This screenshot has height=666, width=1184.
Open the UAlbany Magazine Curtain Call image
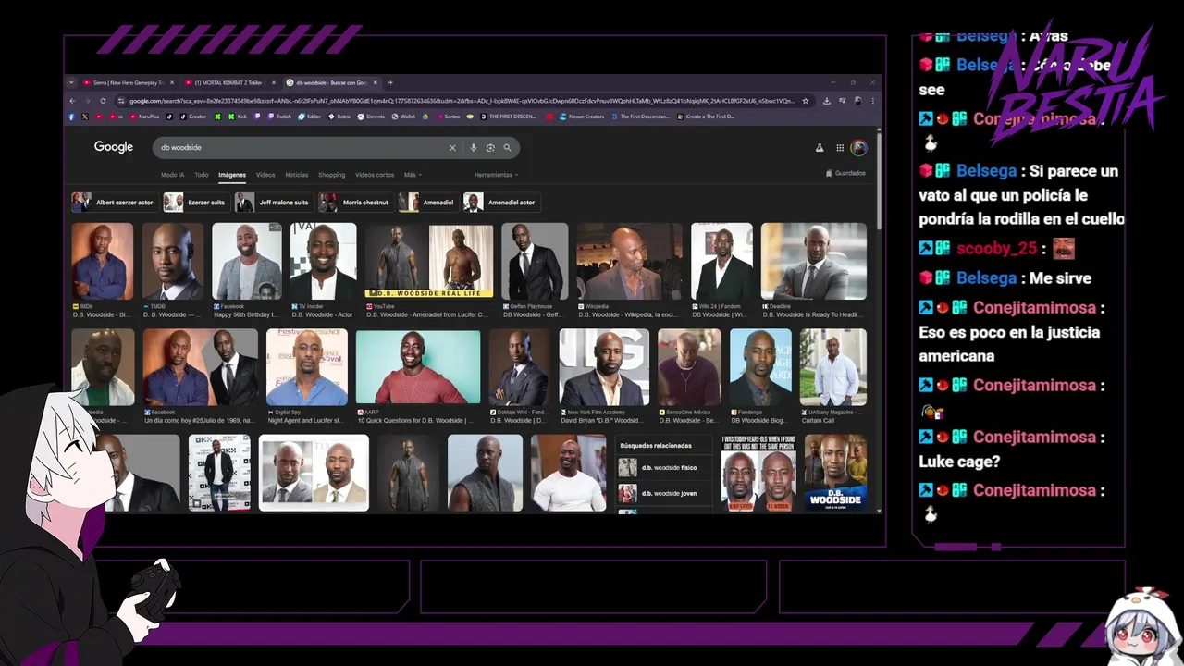(x=833, y=367)
